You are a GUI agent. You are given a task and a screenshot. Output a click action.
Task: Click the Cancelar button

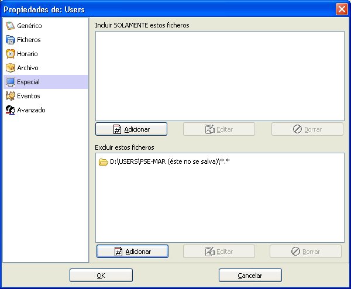pos(250,275)
